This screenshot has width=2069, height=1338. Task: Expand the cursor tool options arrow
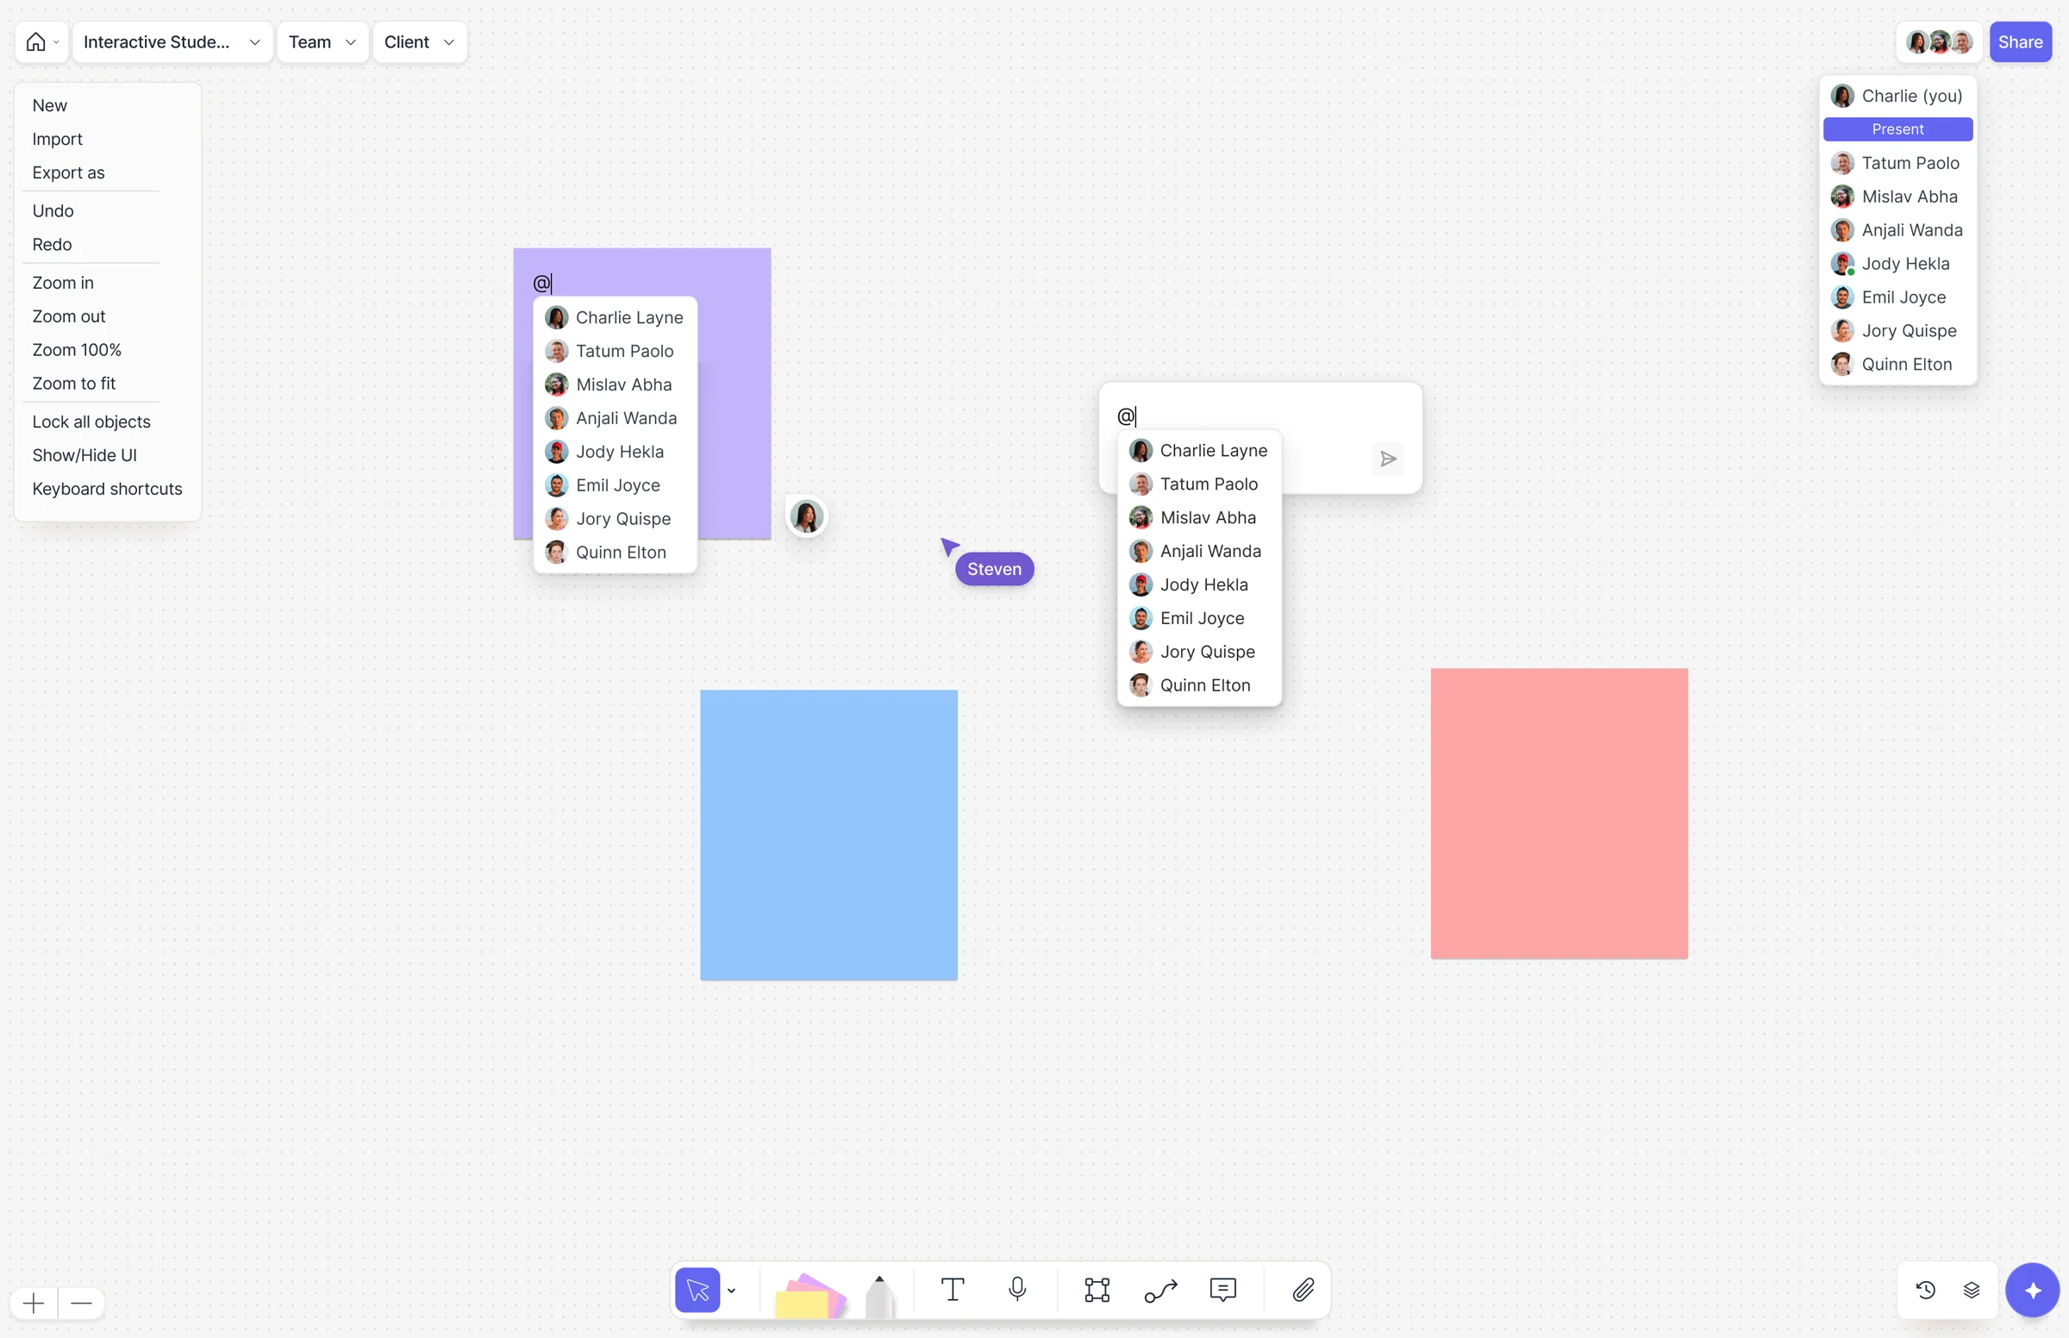click(731, 1291)
